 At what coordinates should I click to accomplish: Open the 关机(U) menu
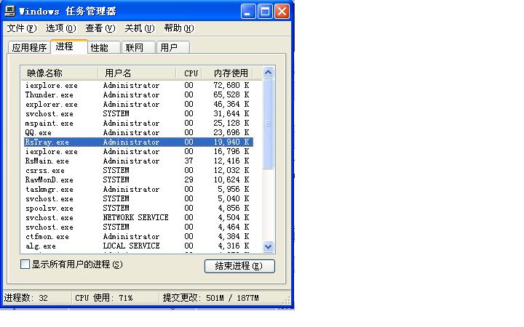click(139, 28)
